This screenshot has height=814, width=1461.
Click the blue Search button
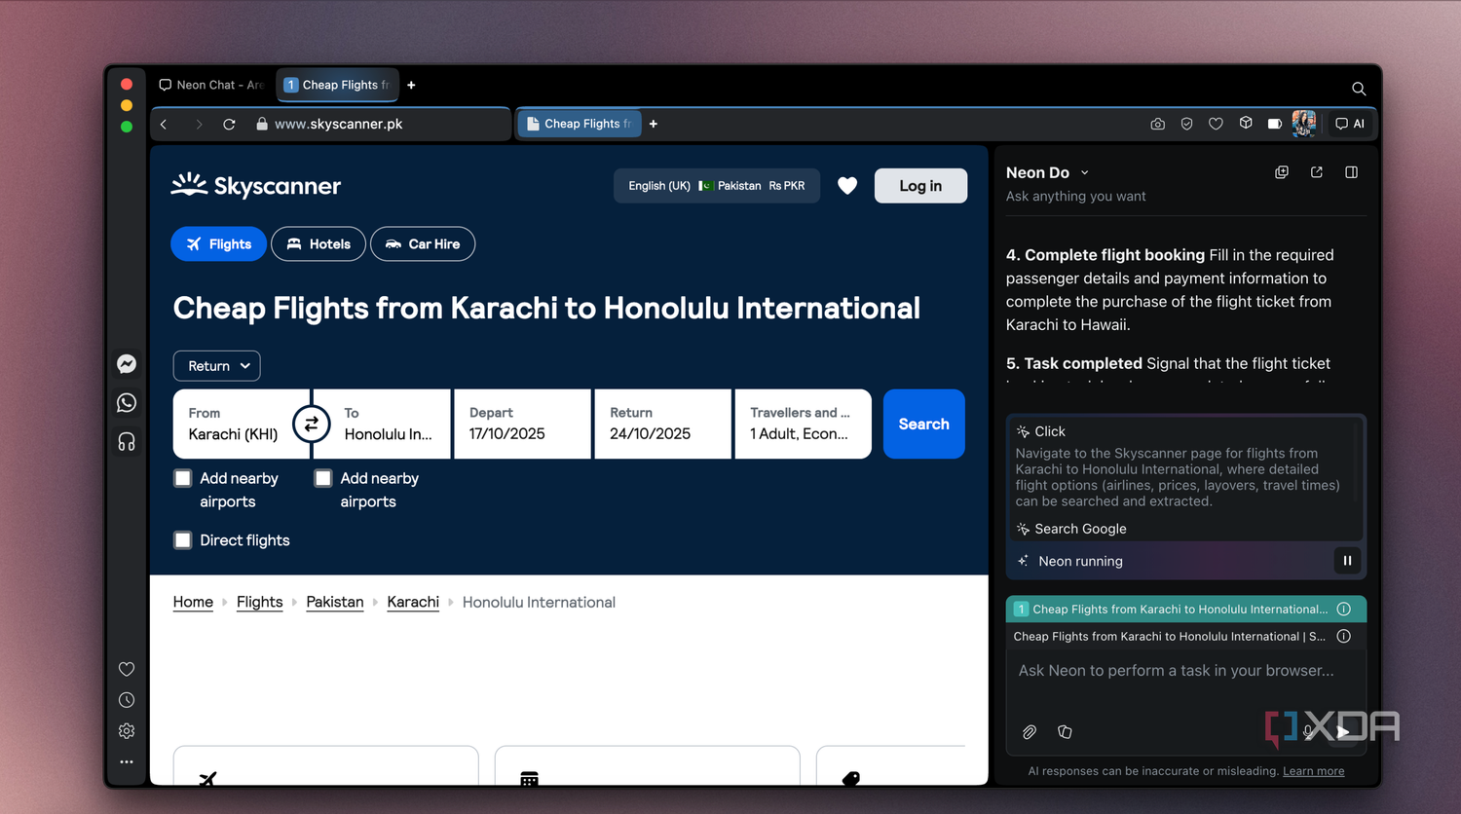[924, 424]
